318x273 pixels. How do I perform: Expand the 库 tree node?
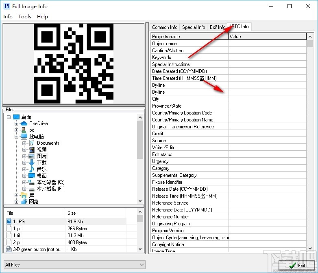point(16,195)
